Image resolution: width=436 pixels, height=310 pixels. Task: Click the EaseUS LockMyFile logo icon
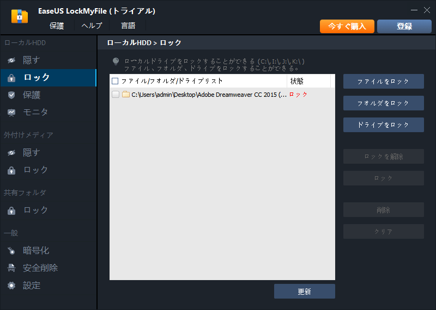20,16
